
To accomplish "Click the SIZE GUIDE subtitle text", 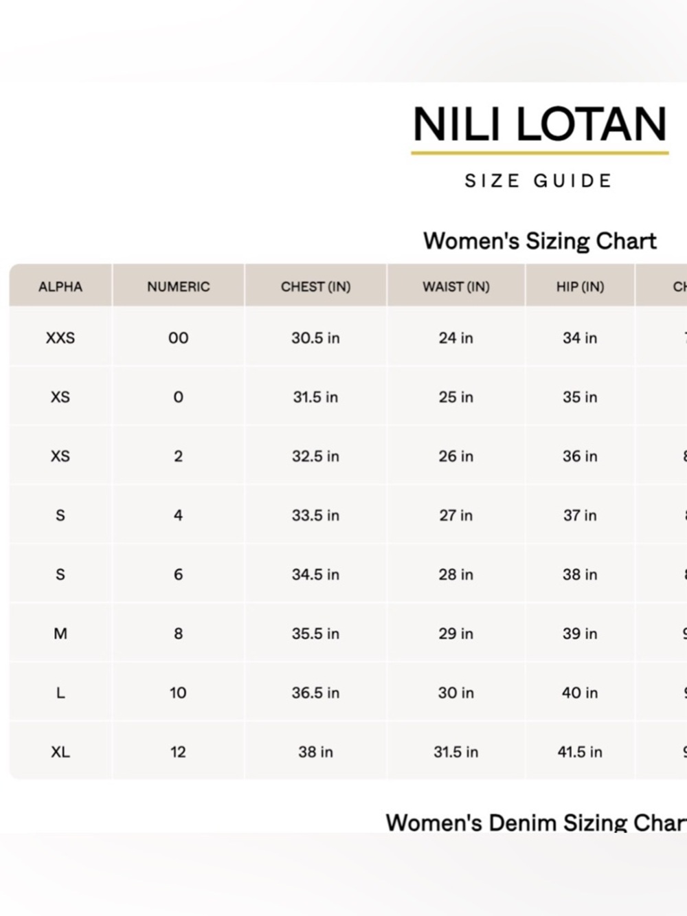I will point(539,181).
